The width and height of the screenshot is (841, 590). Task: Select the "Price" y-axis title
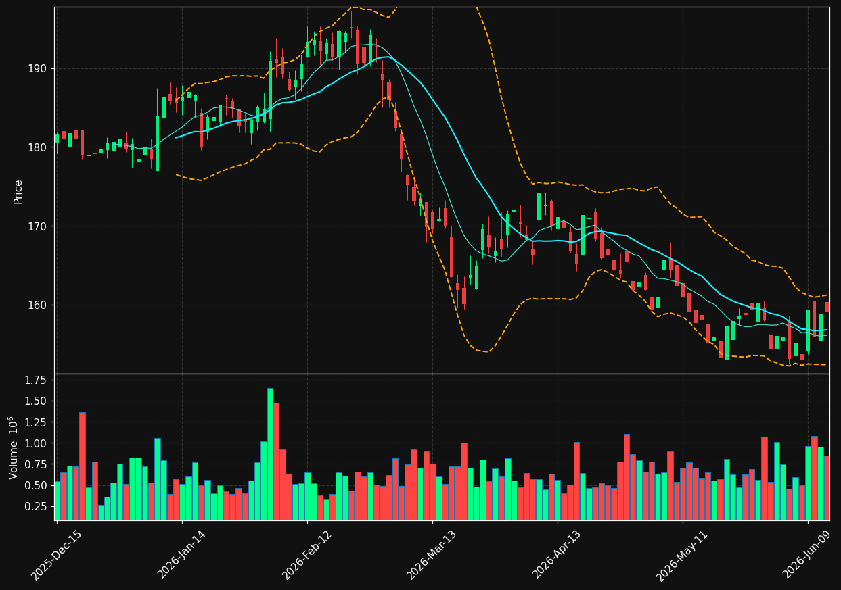click(x=18, y=191)
